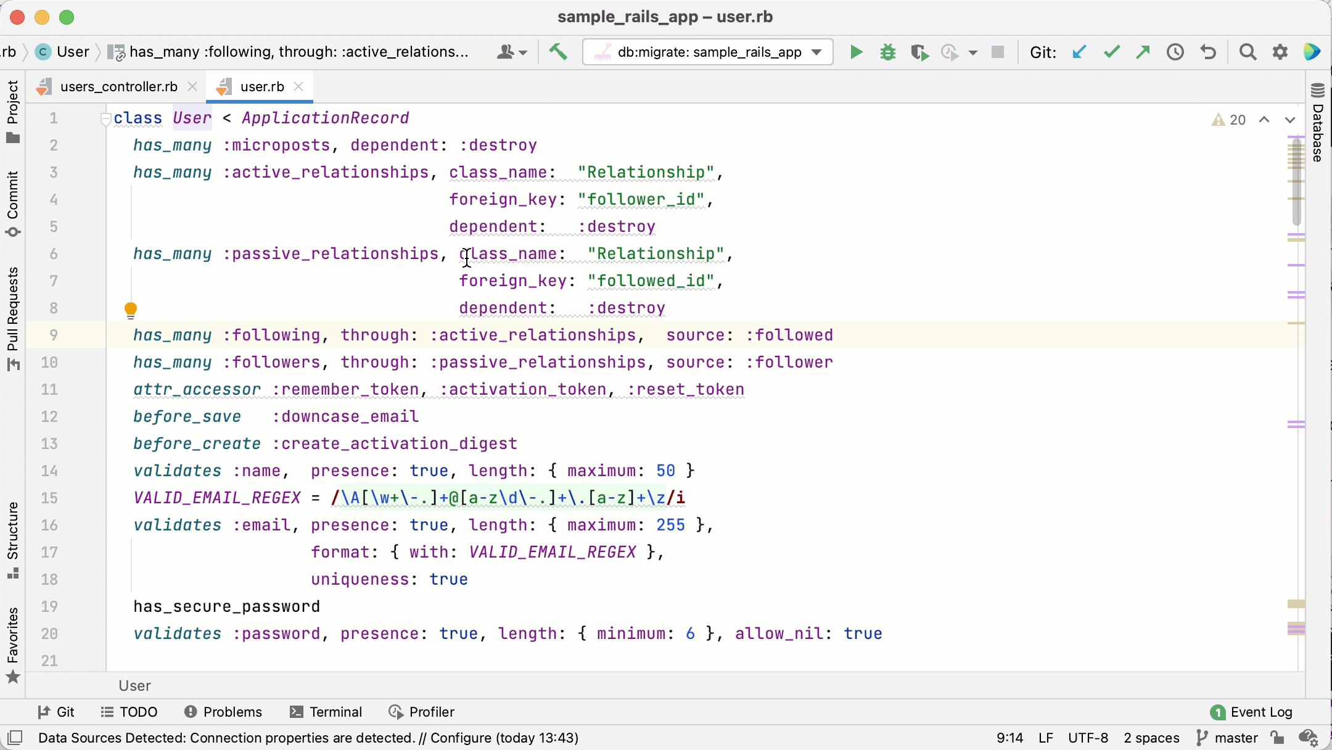Switch to the users_controller.rb tab
Image resolution: width=1332 pixels, height=750 pixels.
(117, 86)
